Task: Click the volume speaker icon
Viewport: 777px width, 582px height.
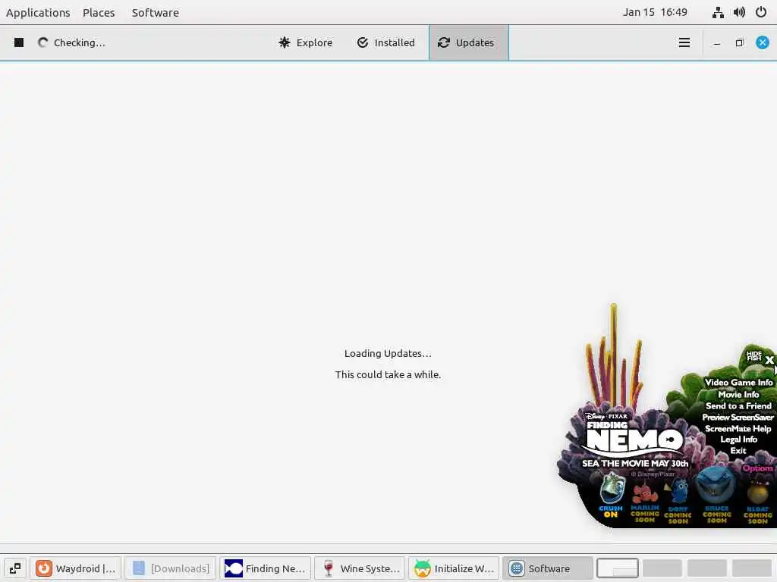Action: pyautogui.click(x=739, y=12)
